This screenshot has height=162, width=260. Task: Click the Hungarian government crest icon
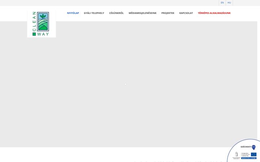[237, 154]
